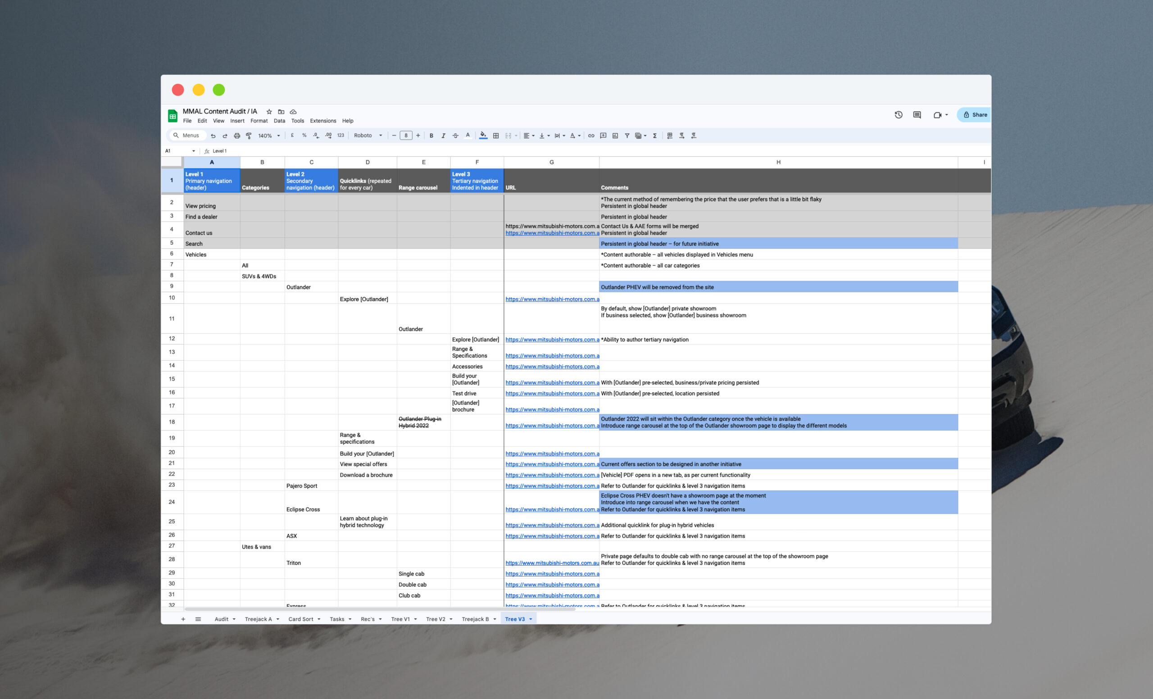Open the All sheets list icon
Image resolution: width=1153 pixels, height=699 pixels.
(198, 619)
